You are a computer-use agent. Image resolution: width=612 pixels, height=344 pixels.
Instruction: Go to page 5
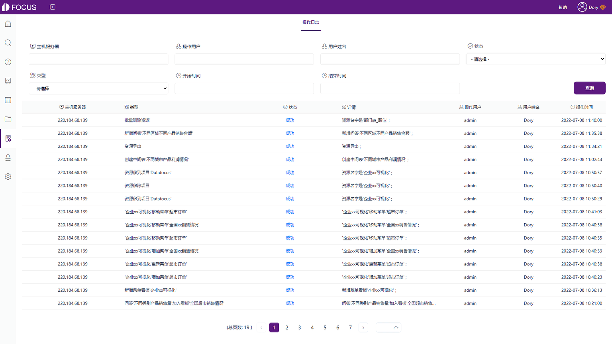click(325, 328)
